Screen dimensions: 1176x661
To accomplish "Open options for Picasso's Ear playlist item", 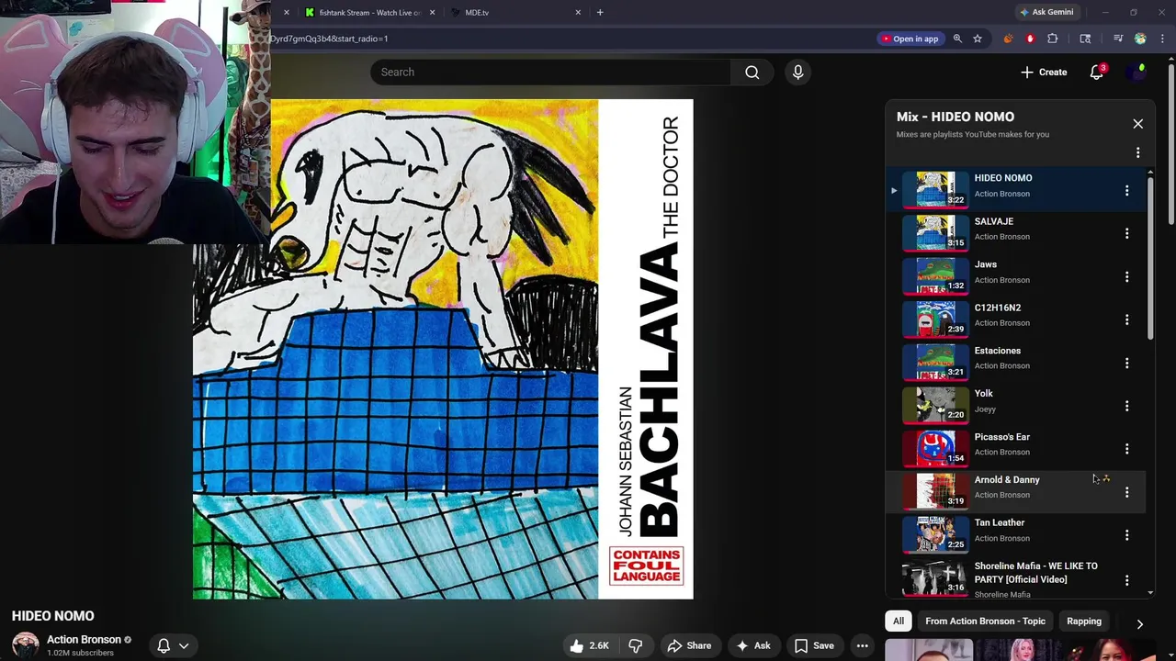I will coord(1126,449).
